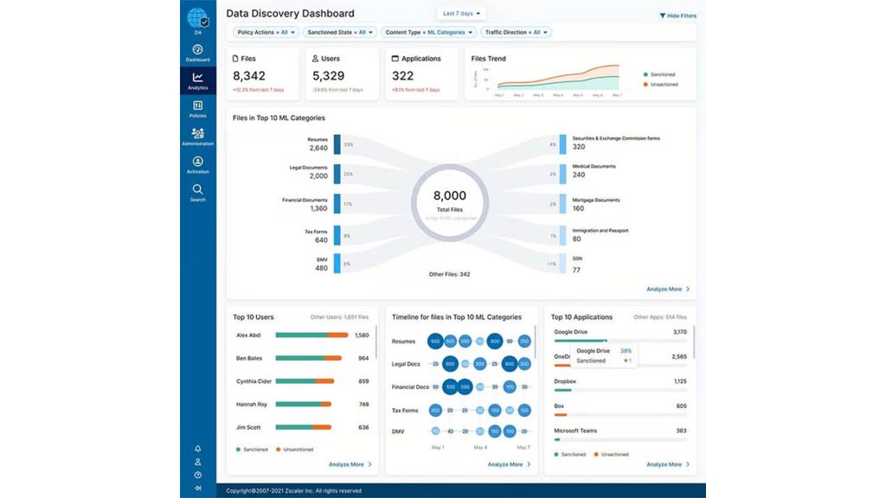Click the Medical Documents category bar
Viewport: 886px width, 498px height.
pyautogui.click(x=562, y=173)
